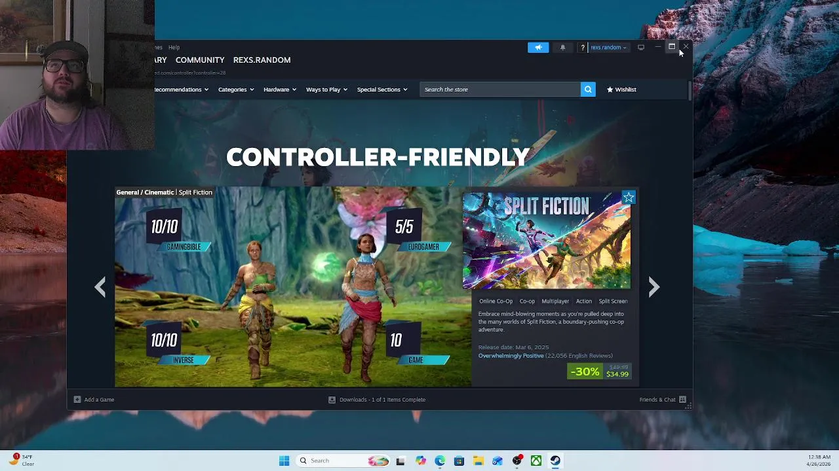Open the clock showing 12:38 AM
The width and height of the screenshot is (839, 471).
click(x=819, y=461)
